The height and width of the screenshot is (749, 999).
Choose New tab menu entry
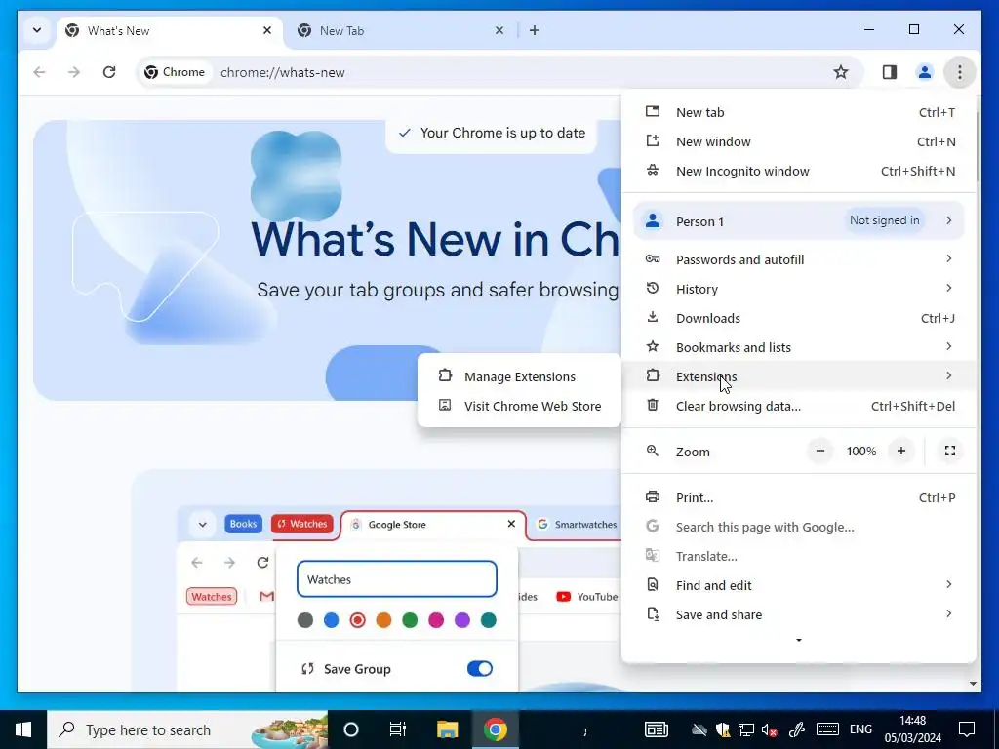[799, 112]
